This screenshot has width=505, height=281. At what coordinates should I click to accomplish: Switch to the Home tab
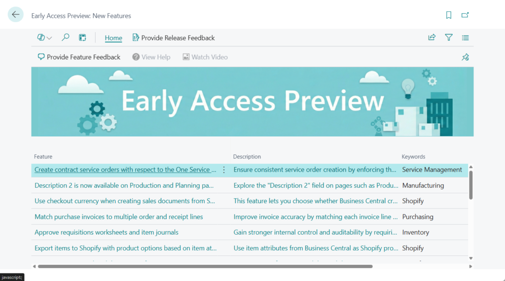point(113,38)
